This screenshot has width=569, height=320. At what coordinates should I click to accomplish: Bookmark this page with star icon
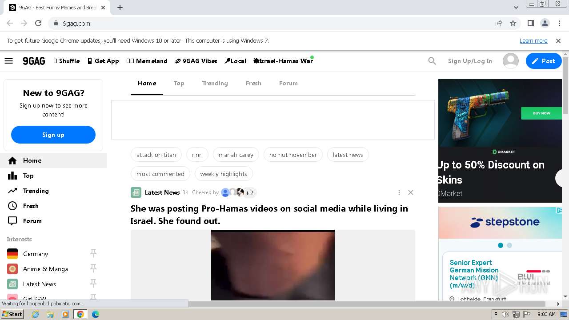pos(513,23)
